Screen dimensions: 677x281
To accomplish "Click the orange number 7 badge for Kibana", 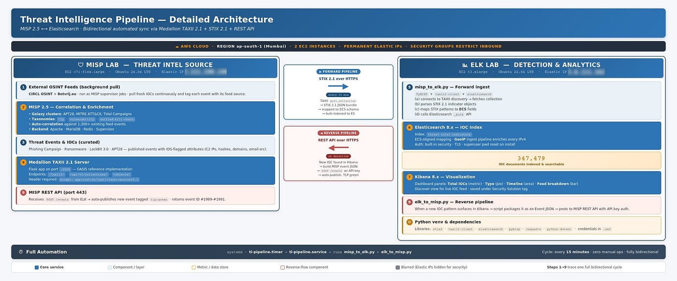I will point(410,177).
